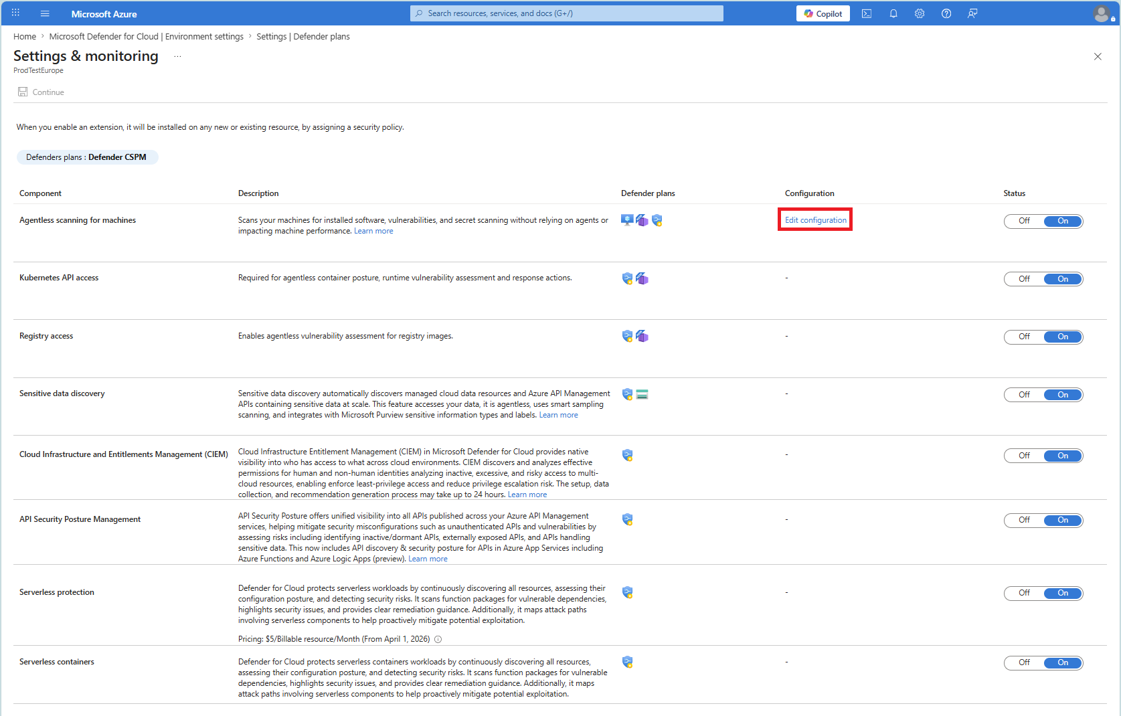Screen dimensions: 1121x716
Task: Select the 'Serverless protection' component name
Action: click(57, 592)
